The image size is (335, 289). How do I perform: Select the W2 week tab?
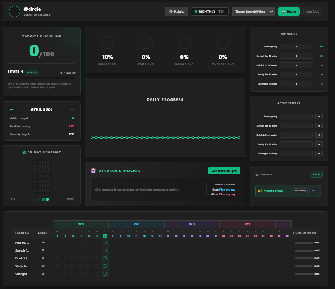pos(136,224)
